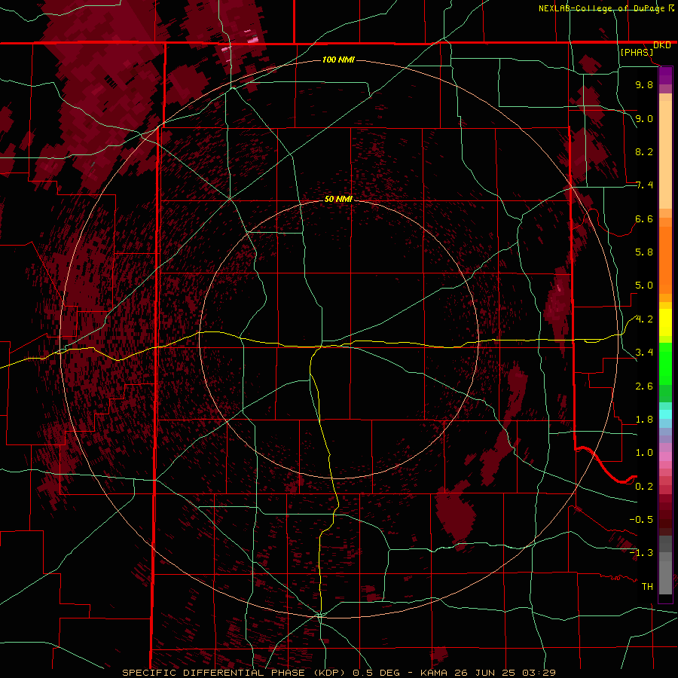Click the Specific Differential Phase caption text
The image size is (678, 678).
(338, 673)
